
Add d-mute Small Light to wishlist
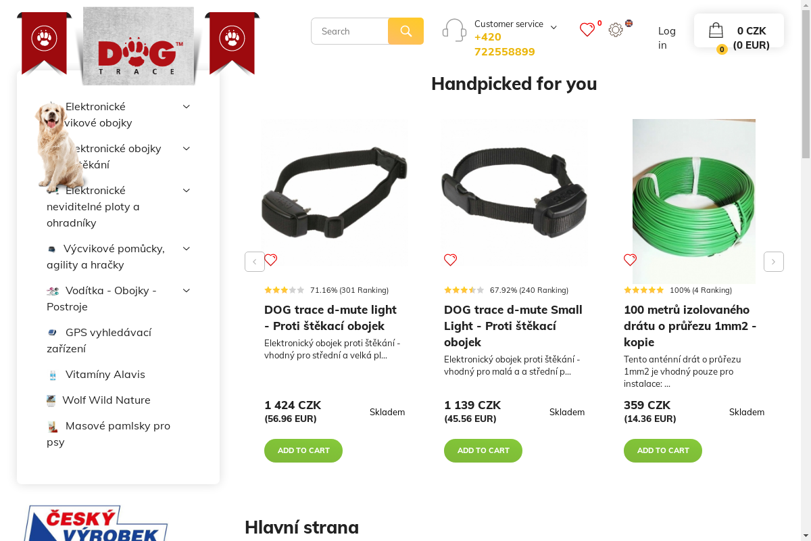(x=451, y=260)
